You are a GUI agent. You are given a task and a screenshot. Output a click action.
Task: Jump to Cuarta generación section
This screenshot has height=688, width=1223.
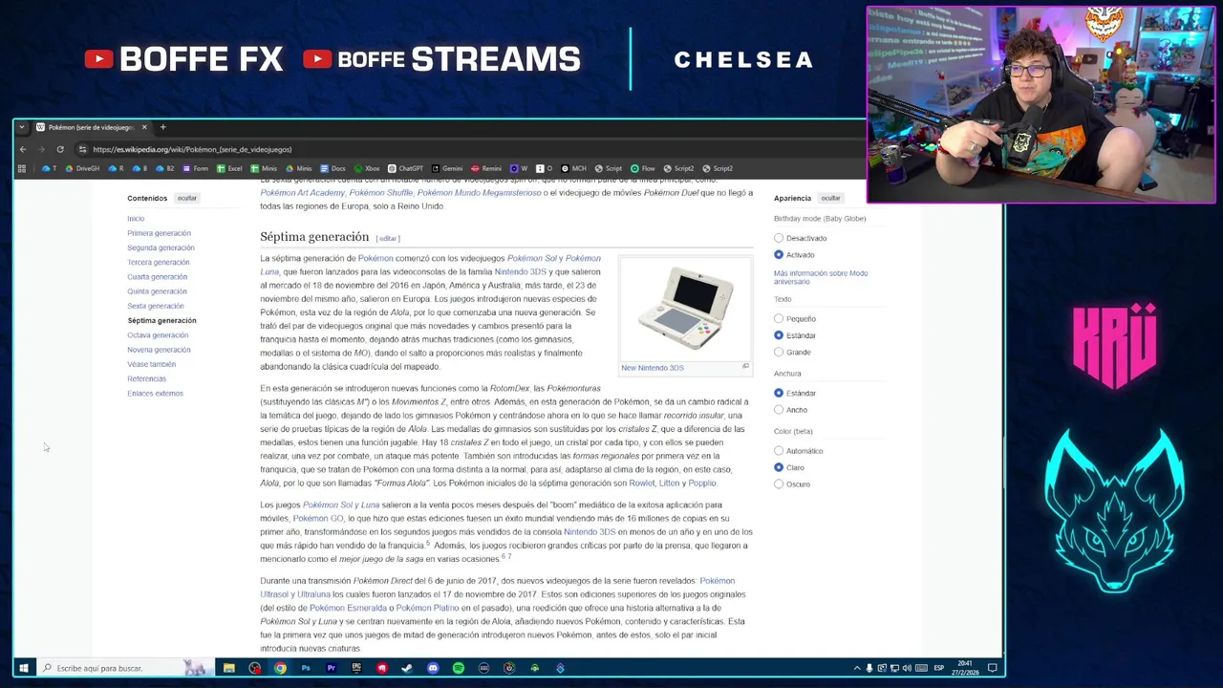click(x=157, y=276)
